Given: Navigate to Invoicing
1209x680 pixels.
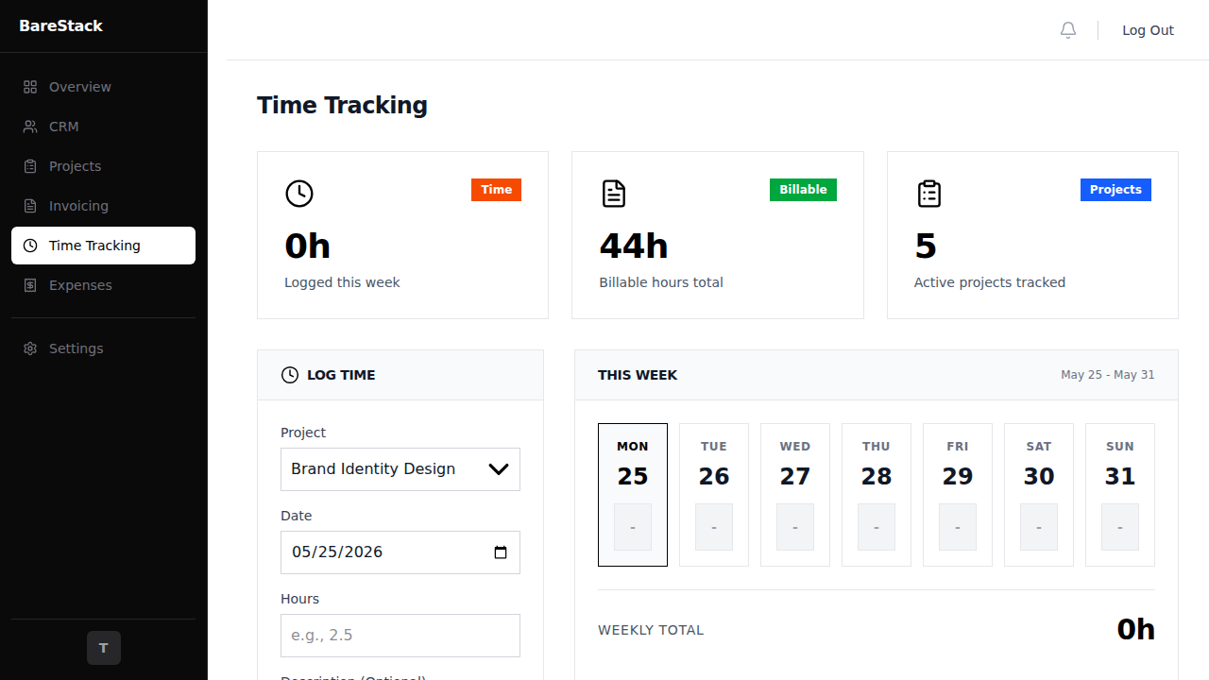Looking at the screenshot, I should [103, 206].
